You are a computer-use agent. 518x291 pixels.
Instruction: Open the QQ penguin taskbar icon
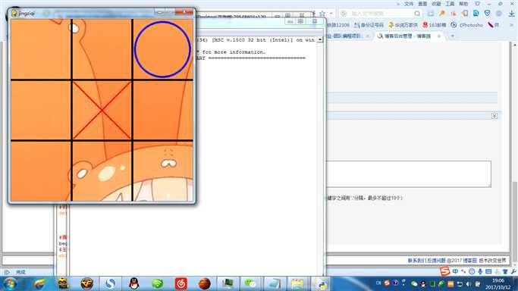pyautogui.click(x=133, y=283)
